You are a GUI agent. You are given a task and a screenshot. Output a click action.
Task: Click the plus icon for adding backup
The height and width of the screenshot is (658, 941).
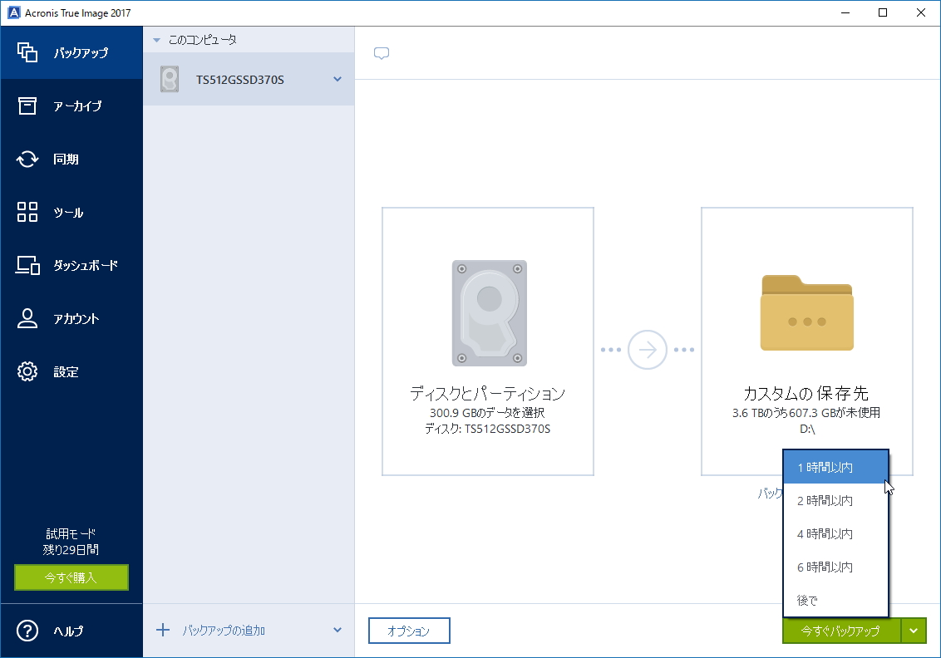pyautogui.click(x=163, y=631)
